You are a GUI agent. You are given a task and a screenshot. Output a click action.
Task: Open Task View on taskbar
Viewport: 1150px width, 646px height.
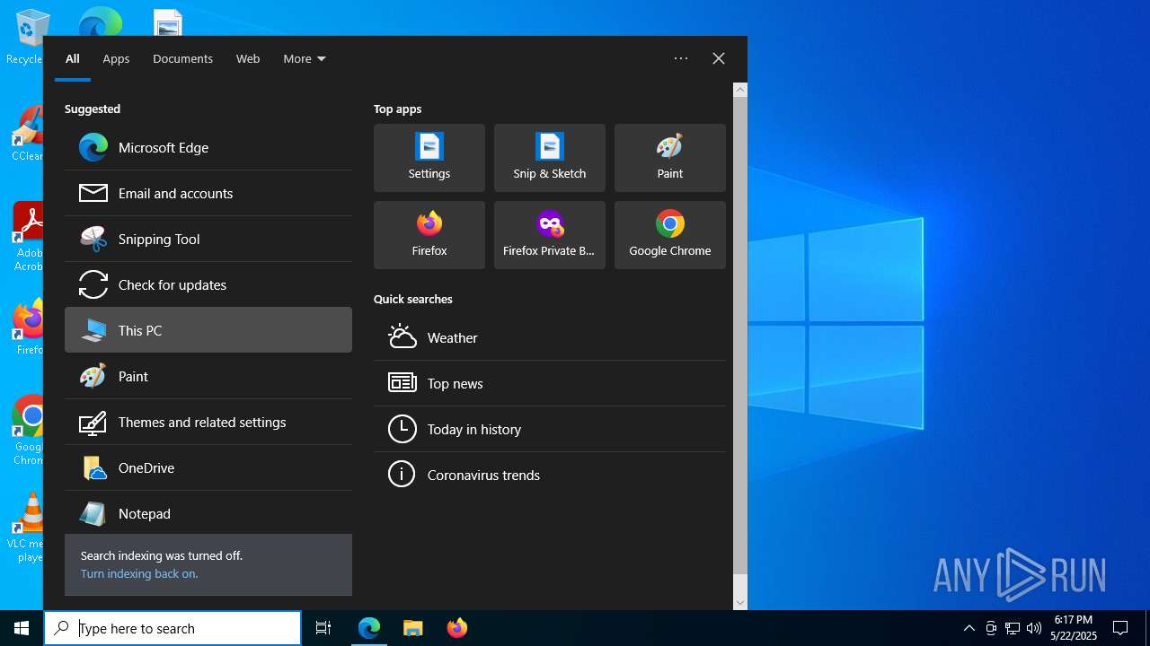(x=323, y=628)
